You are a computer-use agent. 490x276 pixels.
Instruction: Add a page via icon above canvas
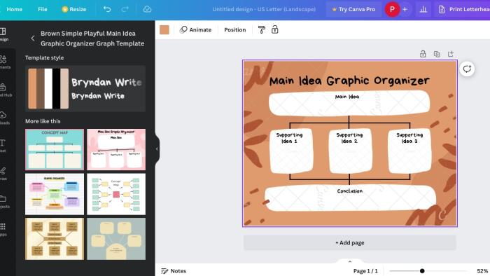(451, 54)
